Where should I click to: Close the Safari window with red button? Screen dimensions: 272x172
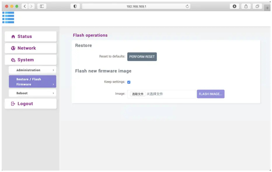(7, 6)
